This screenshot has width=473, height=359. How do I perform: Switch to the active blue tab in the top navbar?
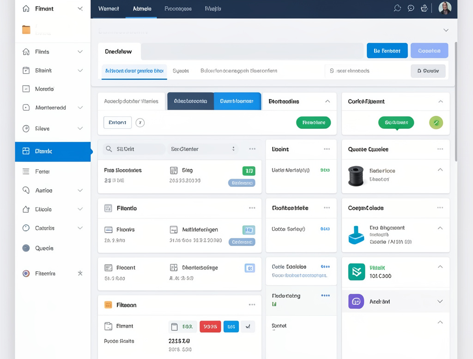point(141,8)
